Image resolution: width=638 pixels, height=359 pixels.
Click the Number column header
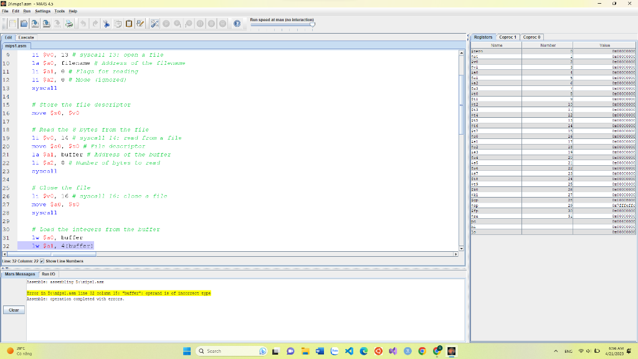pyautogui.click(x=548, y=45)
